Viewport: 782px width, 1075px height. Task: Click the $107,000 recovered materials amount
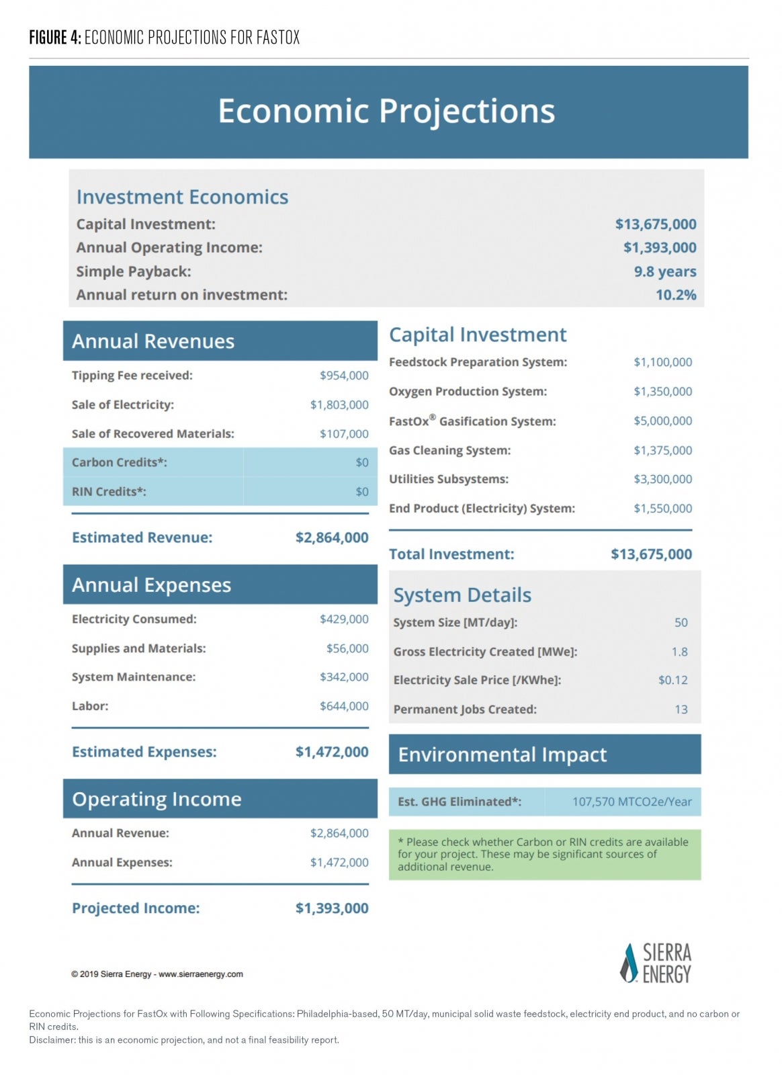pyautogui.click(x=344, y=434)
